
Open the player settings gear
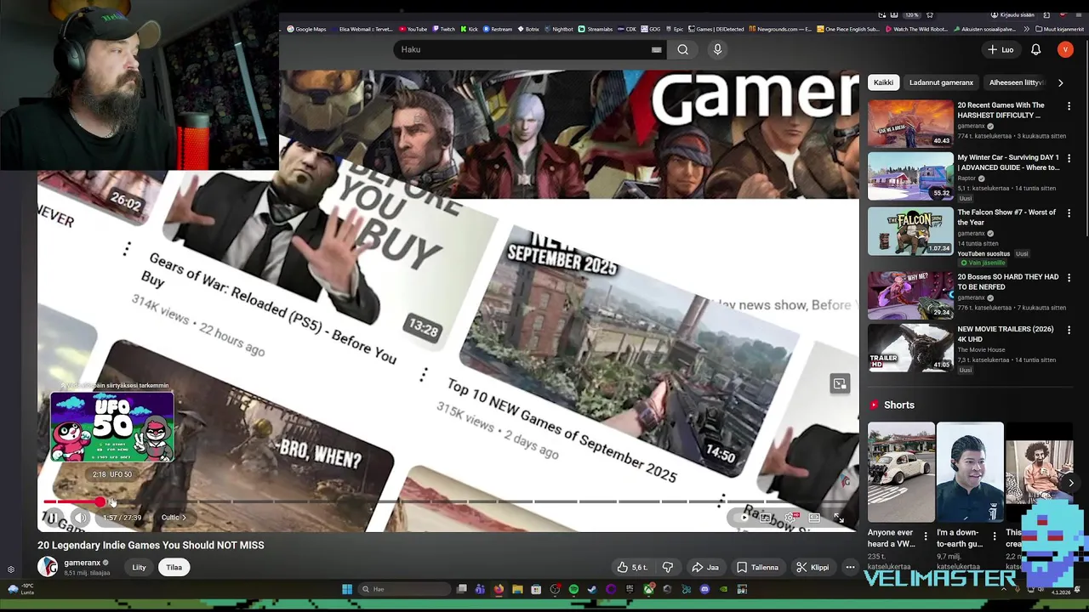(x=790, y=517)
